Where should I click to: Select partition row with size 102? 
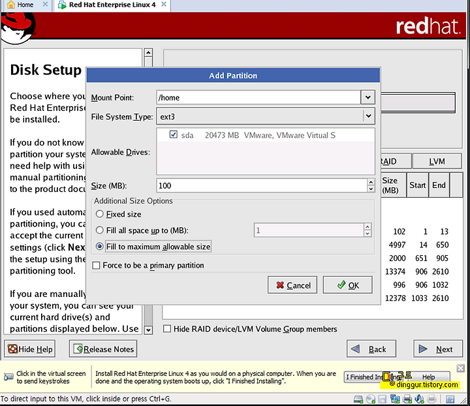(422, 231)
